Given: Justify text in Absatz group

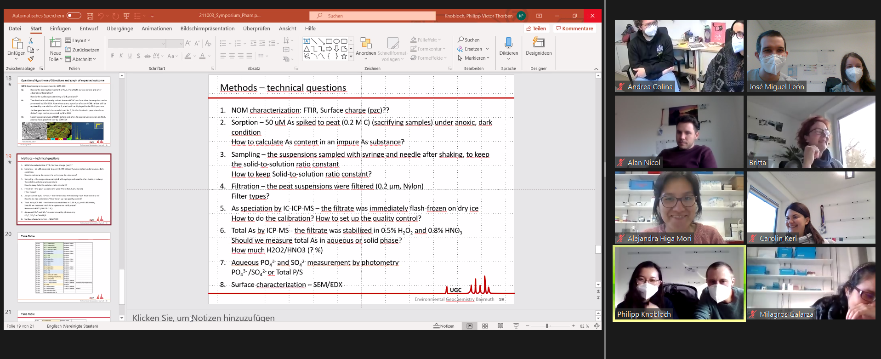Looking at the screenshot, I should click(249, 56).
